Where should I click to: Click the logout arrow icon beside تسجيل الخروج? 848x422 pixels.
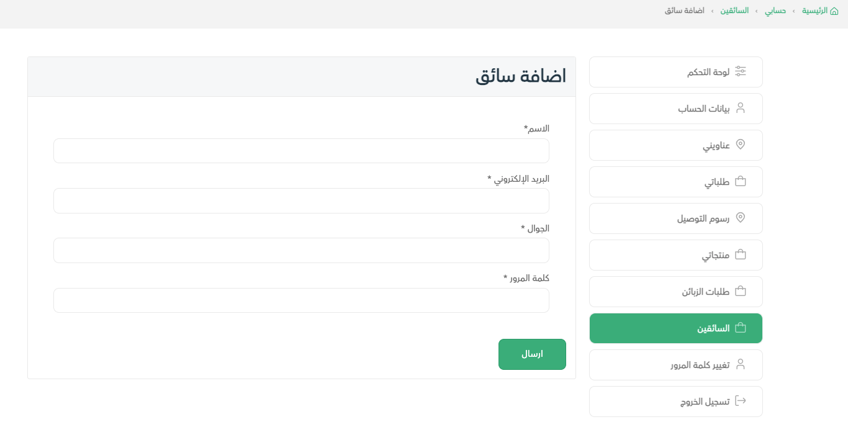tap(740, 401)
